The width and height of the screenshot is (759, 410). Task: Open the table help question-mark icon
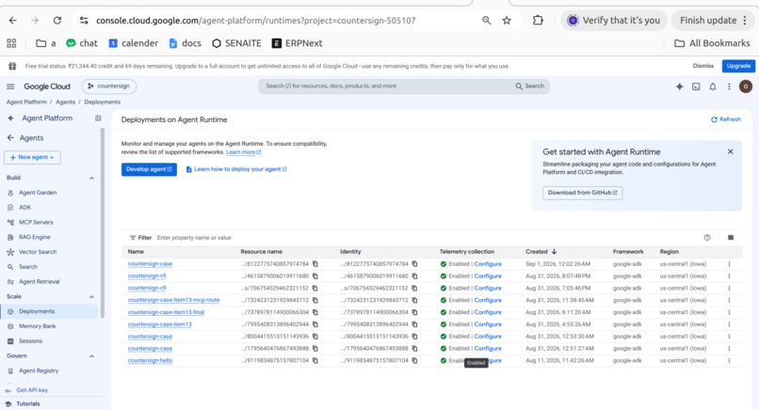(707, 237)
